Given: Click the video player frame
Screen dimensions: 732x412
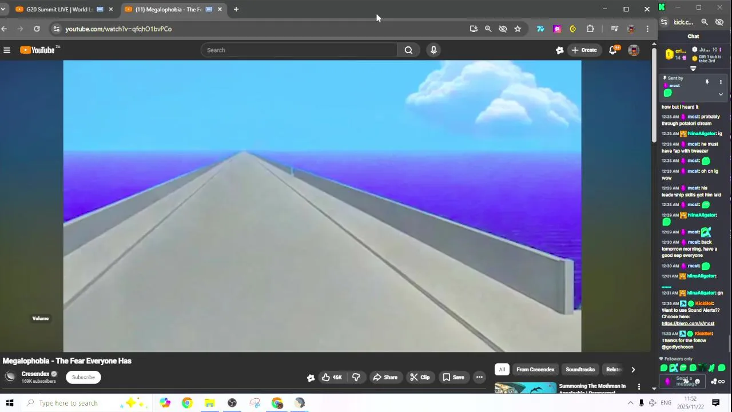Looking at the screenshot, I should pos(322,206).
